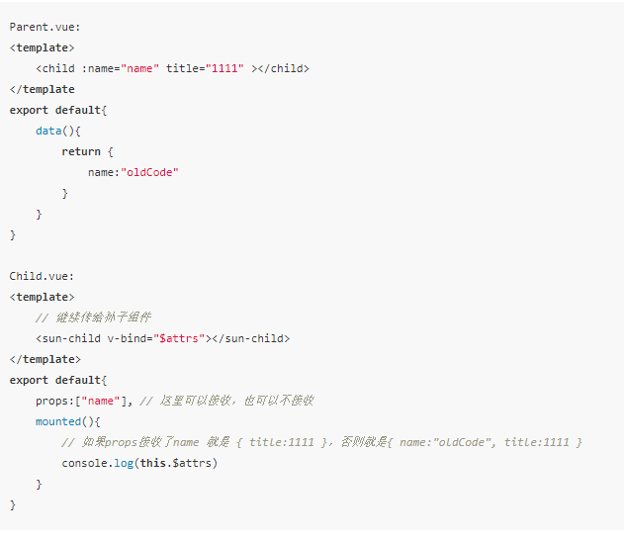
Task: Click the comment "这里可以接收，也可以不接收"
Action: point(226,401)
